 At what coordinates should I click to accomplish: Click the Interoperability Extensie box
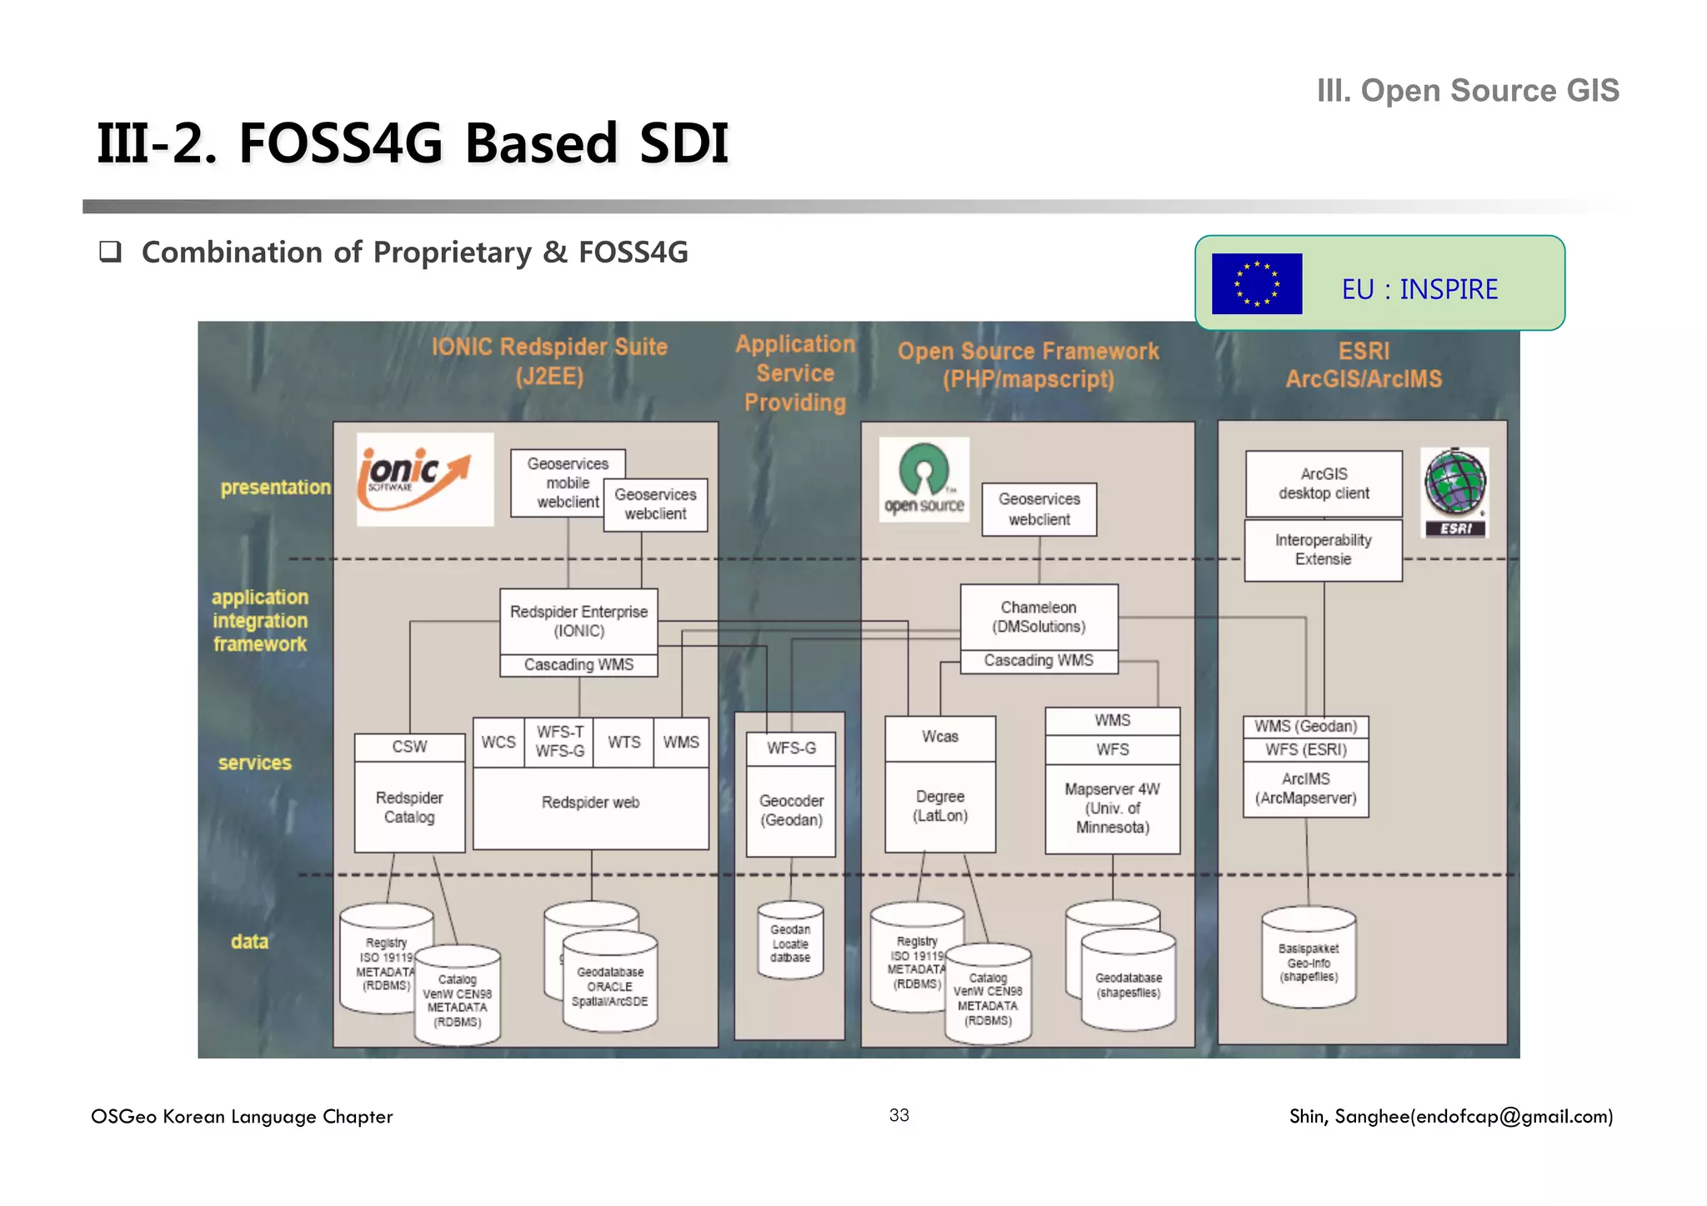click(1323, 550)
